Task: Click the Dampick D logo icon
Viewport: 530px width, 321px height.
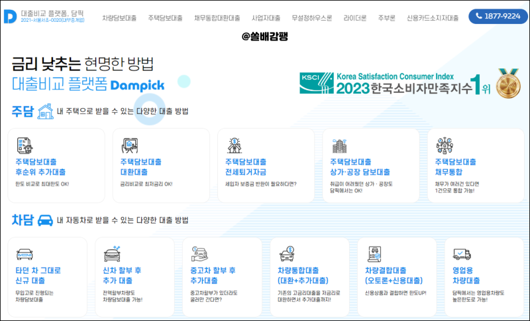Action: (x=10, y=16)
